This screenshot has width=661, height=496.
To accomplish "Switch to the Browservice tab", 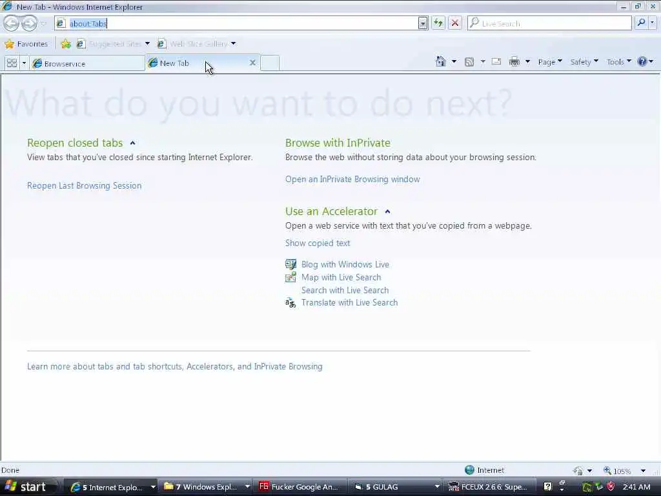I will 87,63.
